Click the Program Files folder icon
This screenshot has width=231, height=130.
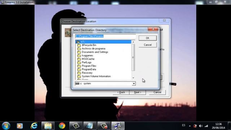point(79,66)
